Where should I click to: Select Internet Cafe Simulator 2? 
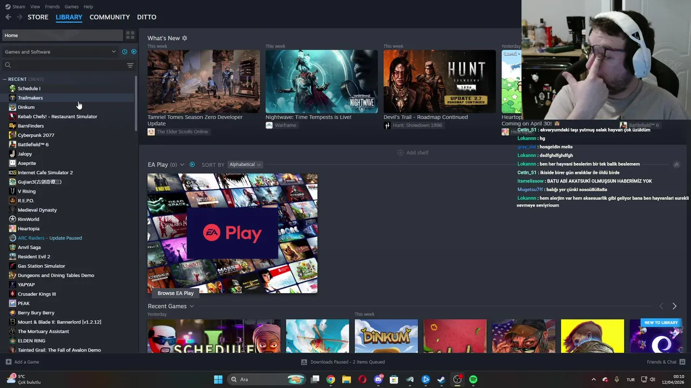(45, 172)
